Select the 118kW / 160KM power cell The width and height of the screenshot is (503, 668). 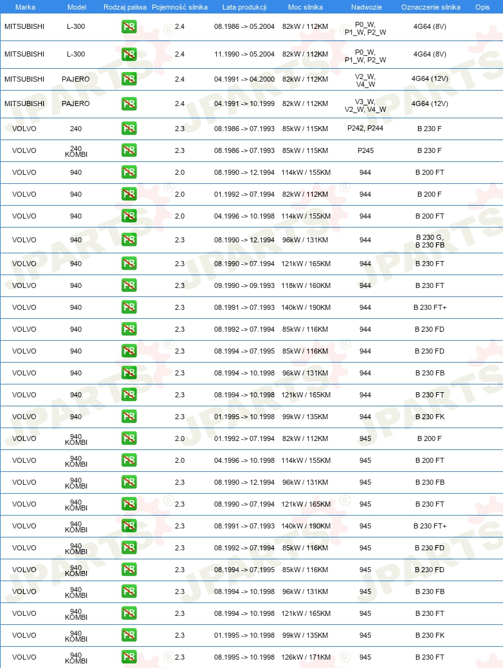(x=306, y=285)
